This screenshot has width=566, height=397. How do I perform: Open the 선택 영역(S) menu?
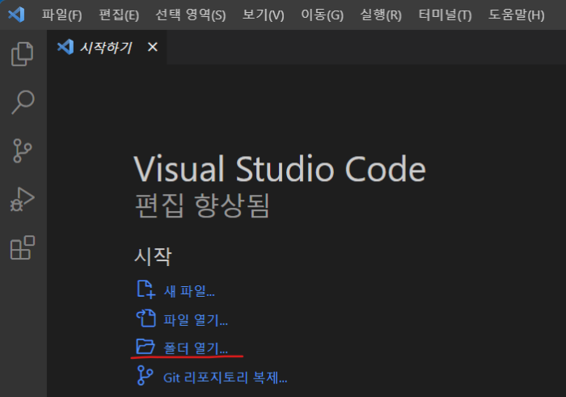[190, 15]
